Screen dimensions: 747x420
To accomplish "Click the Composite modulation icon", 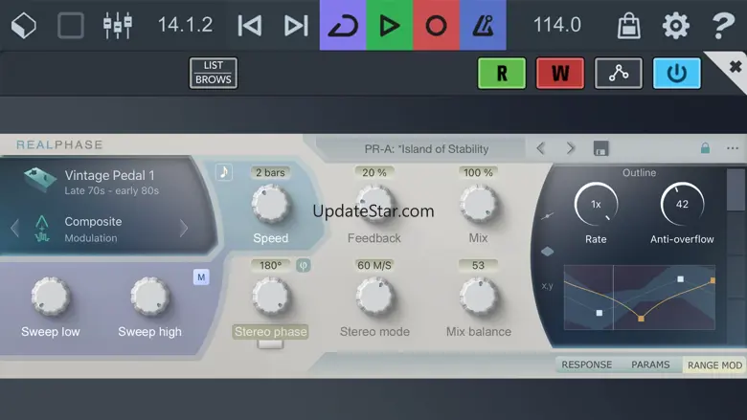I will [x=42, y=229].
